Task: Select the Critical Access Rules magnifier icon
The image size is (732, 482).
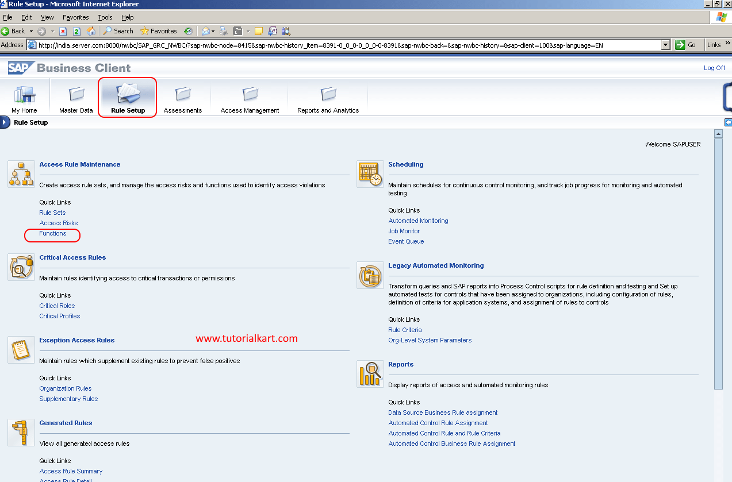Action: point(21,267)
